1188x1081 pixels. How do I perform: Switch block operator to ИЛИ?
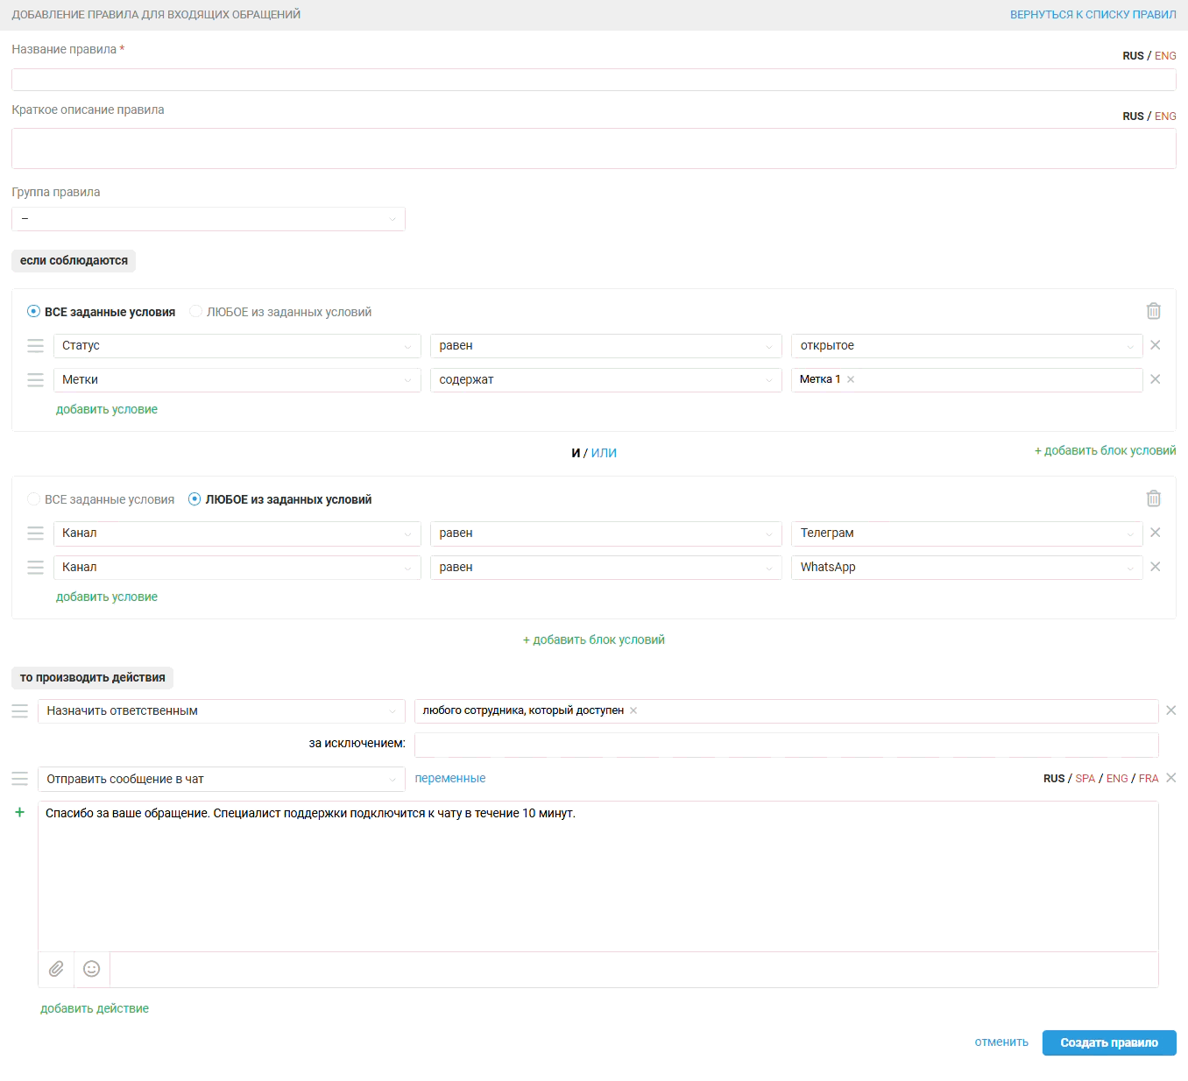coord(604,453)
